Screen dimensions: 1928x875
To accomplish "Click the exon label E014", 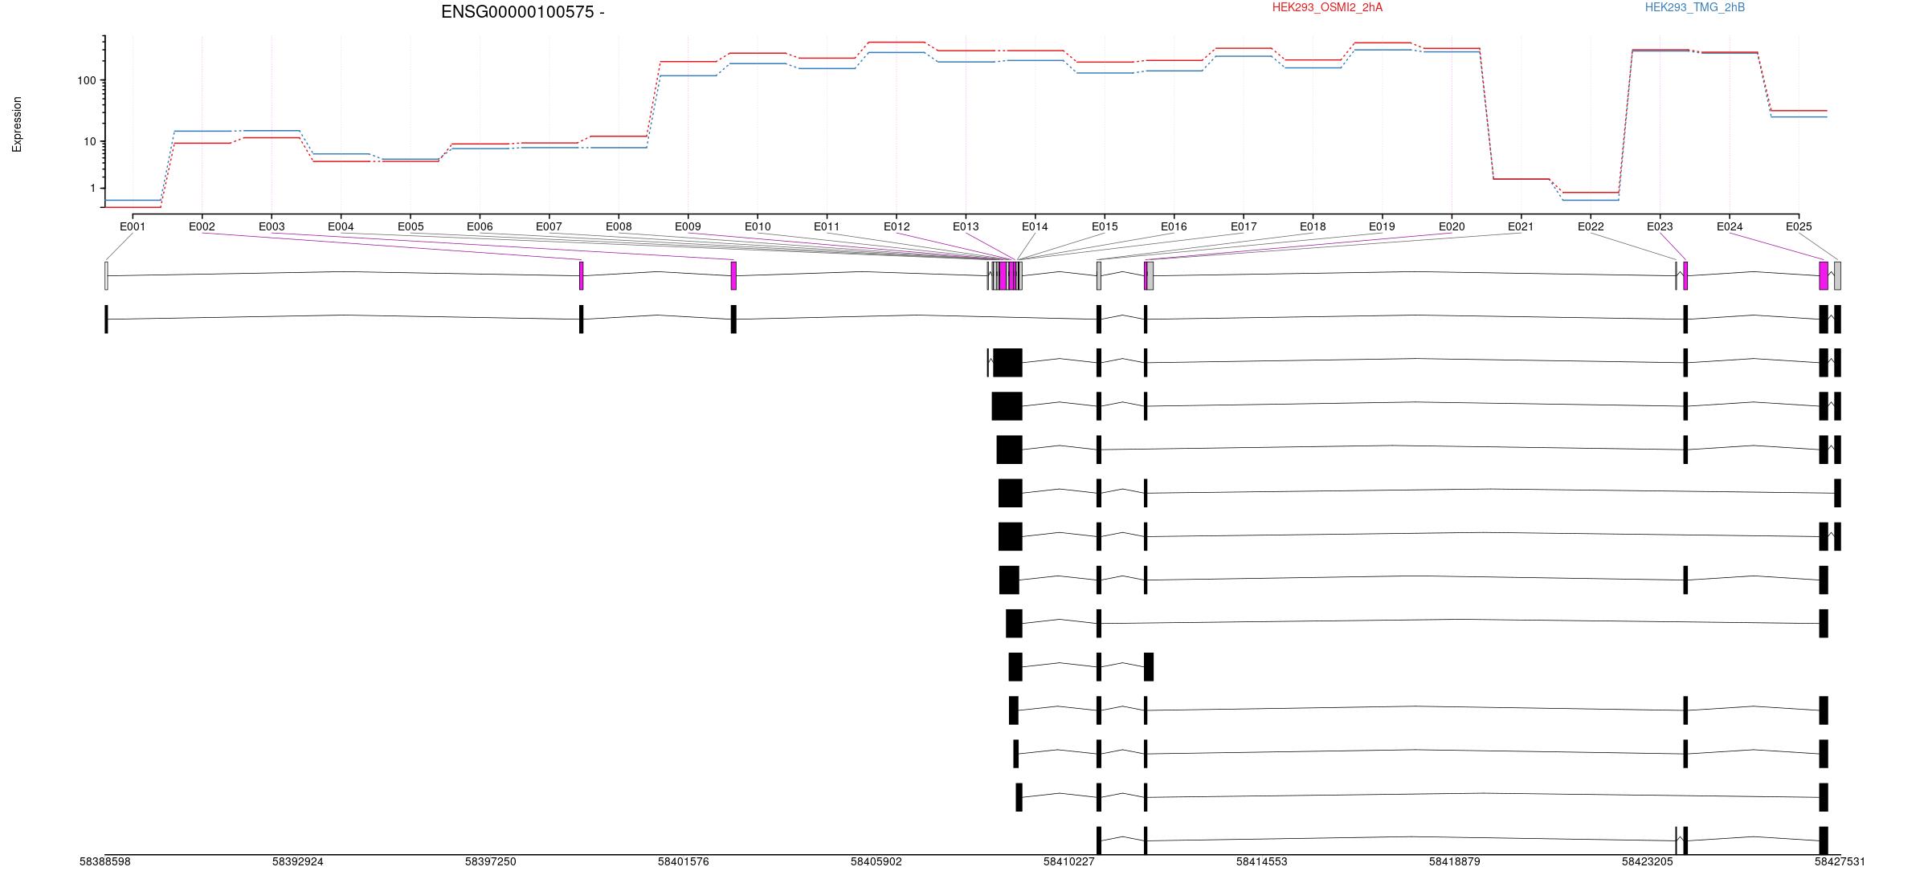I will (x=1035, y=226).
